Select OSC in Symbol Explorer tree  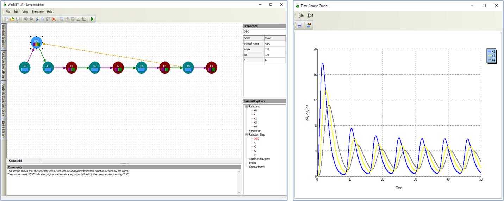point(256,139)
